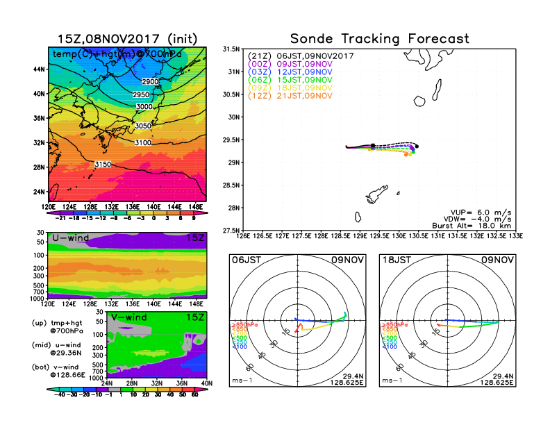This screenshot has width=550, height=425.
Task: Click the "U-wind" panel label
Action: click(x=71, y=238)
